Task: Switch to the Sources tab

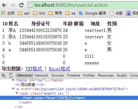Action: click(58, 75)
